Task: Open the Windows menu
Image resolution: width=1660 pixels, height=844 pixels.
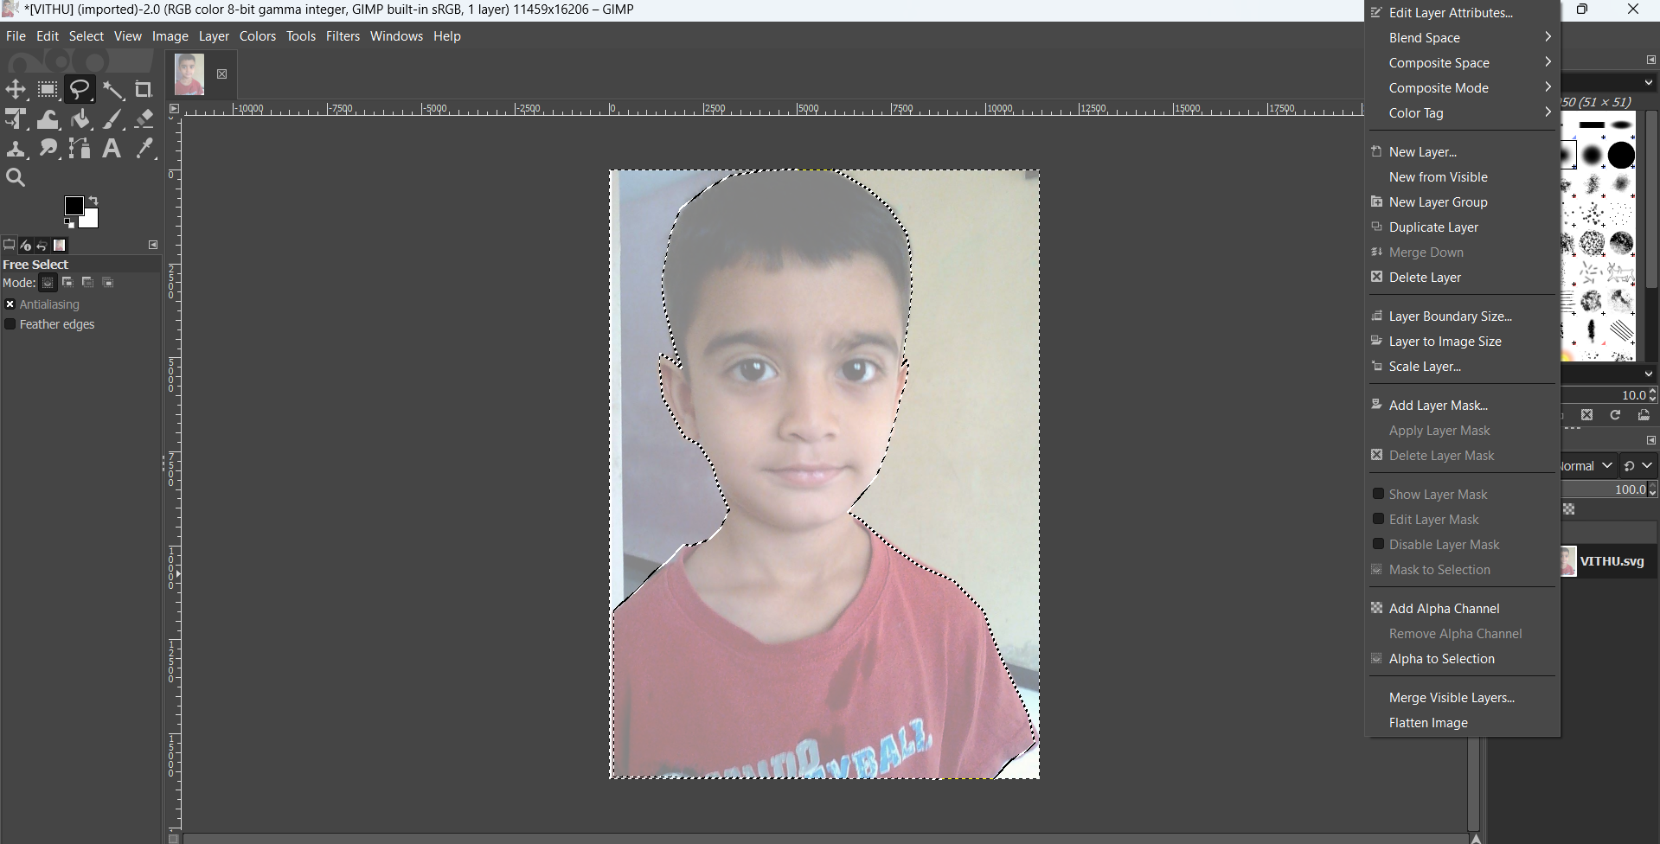Action: [x=396, y=36]
